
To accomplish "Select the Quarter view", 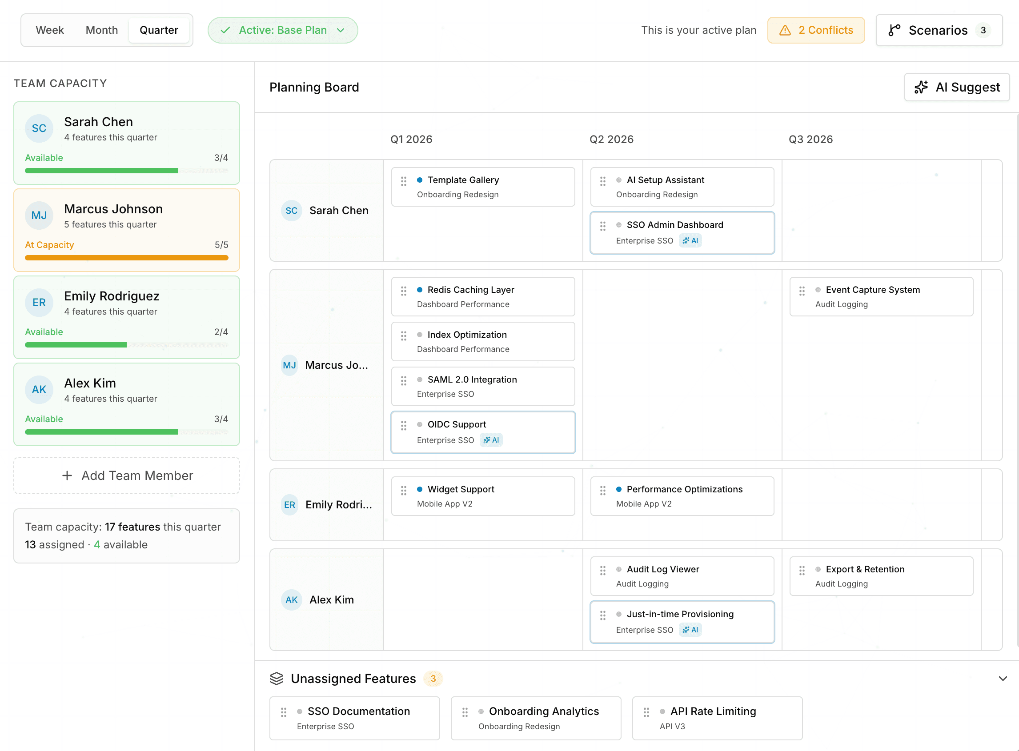I will [x=159, y=31].
